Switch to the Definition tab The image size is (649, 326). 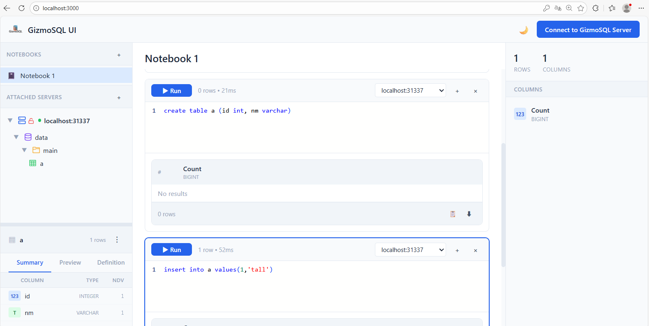tap(111, 263)
